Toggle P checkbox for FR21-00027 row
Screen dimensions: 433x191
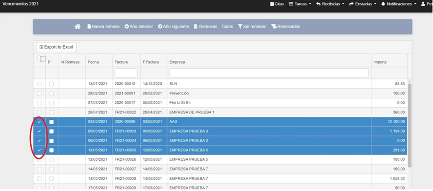click(x=51, y=169)
